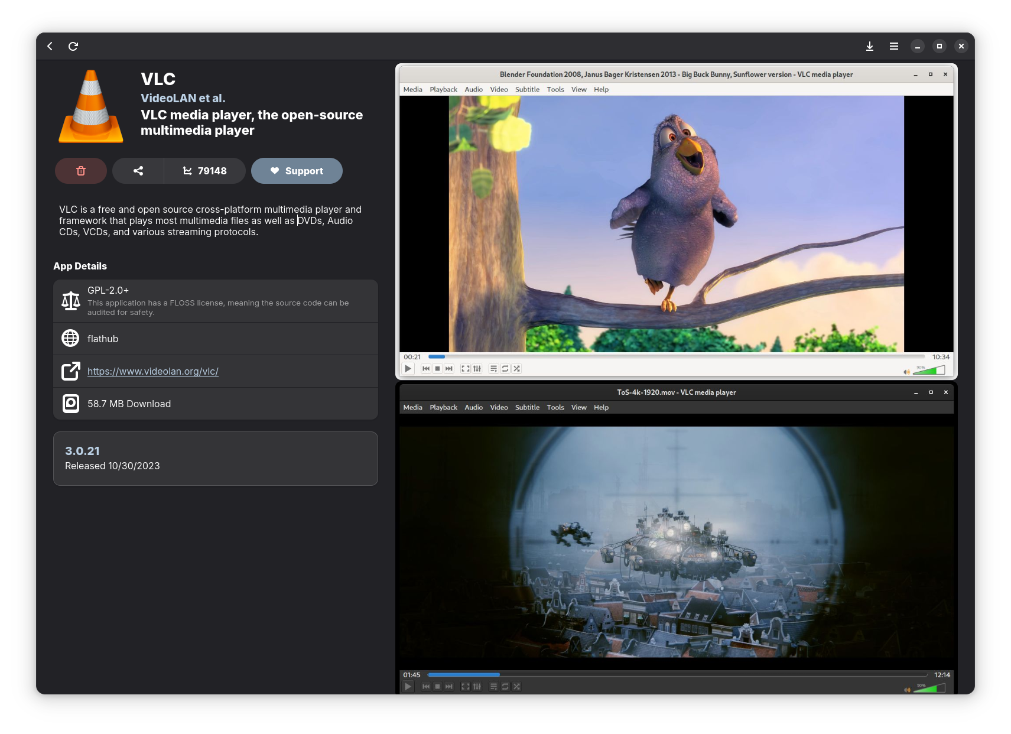Click extended settings icon in ToS-4k-1920.mov screenshot

pos(477,687)
